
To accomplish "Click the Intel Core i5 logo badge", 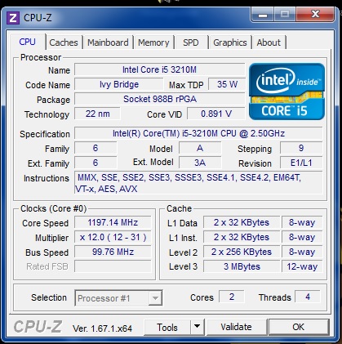I will 286,92.
